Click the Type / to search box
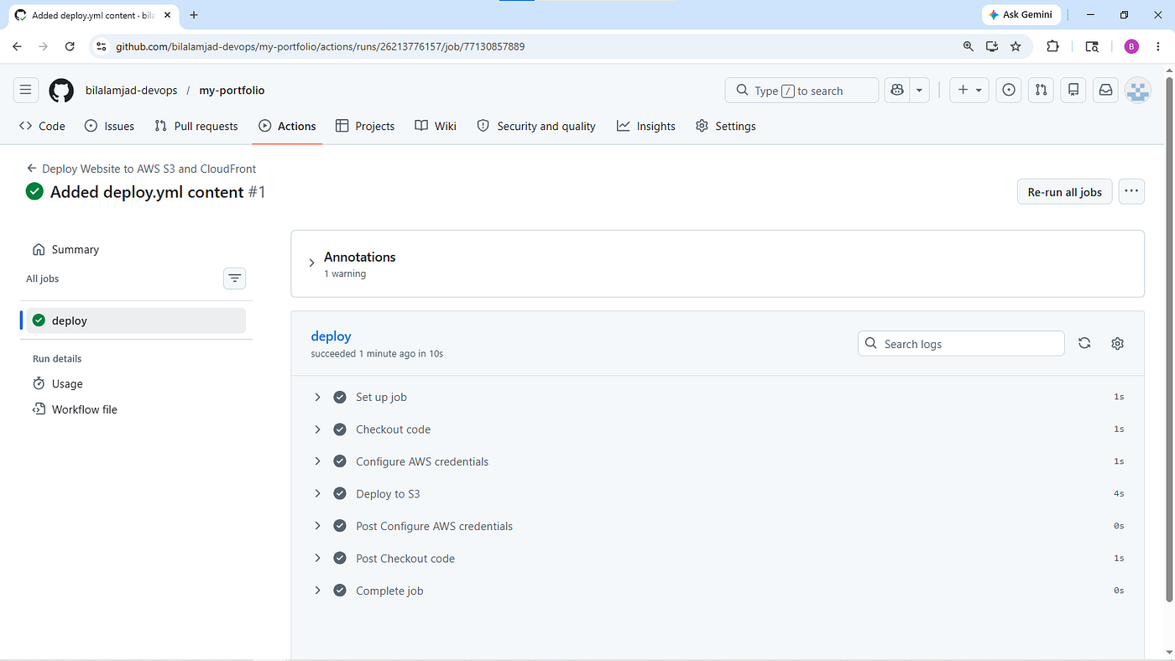This screenshot has width=1175, height=661. [802, 90]
